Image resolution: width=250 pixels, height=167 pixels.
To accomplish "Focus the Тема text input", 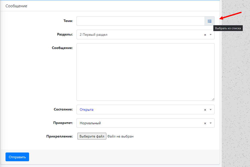I will pos(140,21).
